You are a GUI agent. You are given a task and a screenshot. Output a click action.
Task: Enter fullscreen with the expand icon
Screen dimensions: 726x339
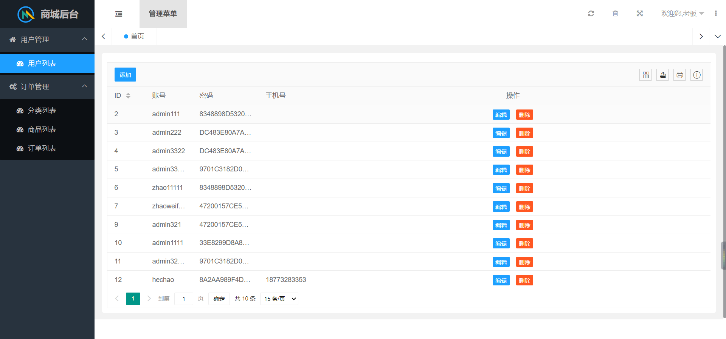(x=640, y=14)
